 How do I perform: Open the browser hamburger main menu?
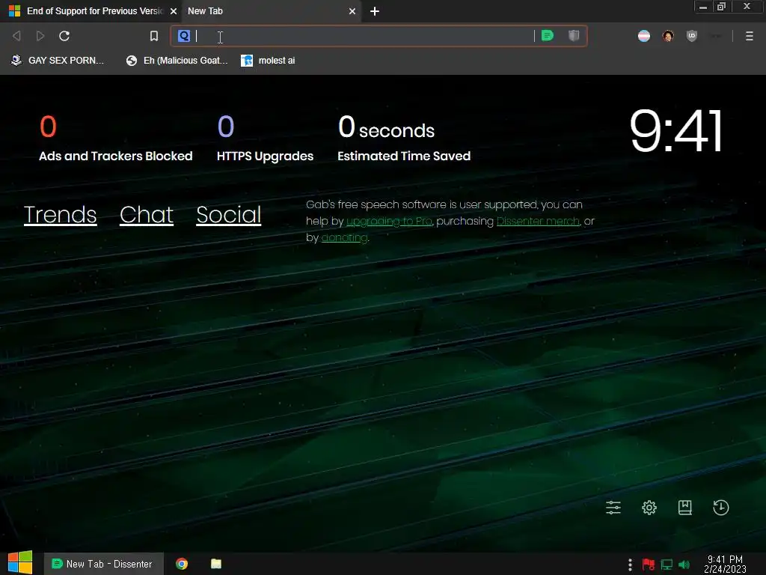[750, 36]
